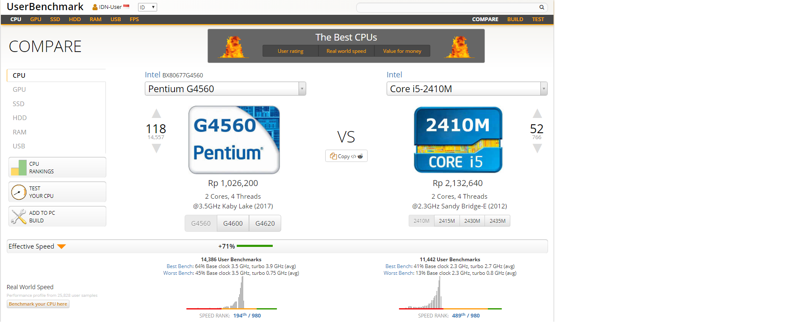811x323 pixels.
Task: Open the RAM tab in top nav
Action: 96,19
